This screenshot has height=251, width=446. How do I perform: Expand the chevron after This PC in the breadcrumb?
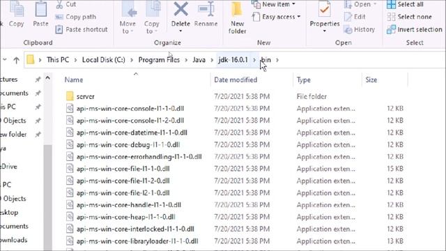click(x=76, y=60)
